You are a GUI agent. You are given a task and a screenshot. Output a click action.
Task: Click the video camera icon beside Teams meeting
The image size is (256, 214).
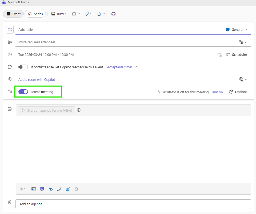point(10,92)
